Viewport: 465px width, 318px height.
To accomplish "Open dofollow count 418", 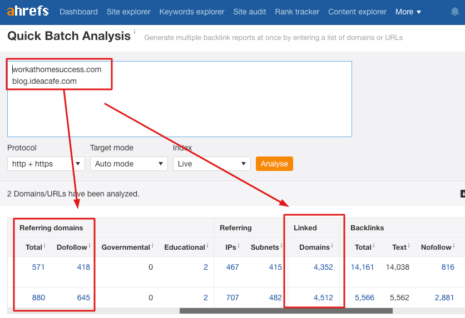I will 83,267.
